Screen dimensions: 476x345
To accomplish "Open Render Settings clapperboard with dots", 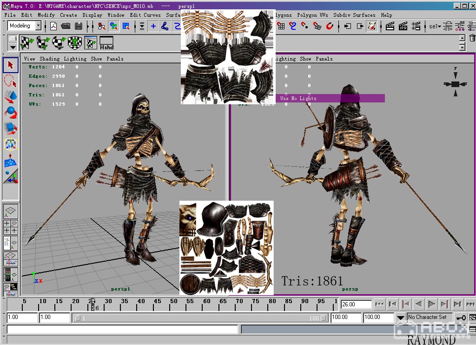I will click(416, 26).
